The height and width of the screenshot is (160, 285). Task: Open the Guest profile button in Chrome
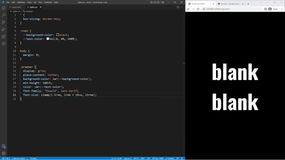[x=273, y=9]
